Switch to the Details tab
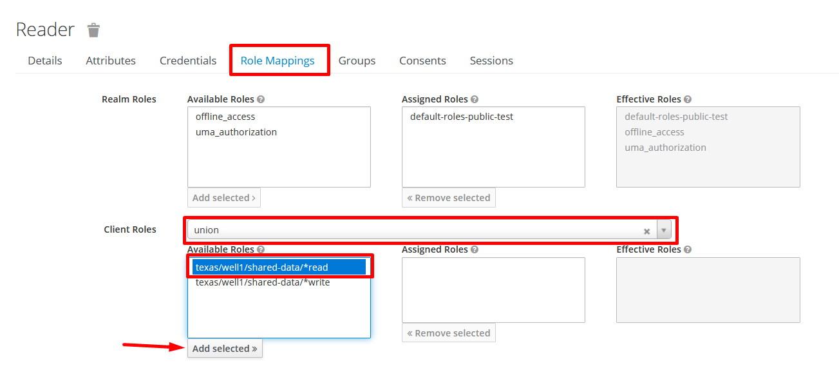The height and width of the screenshot is (388, 839). tap(45, 61)
